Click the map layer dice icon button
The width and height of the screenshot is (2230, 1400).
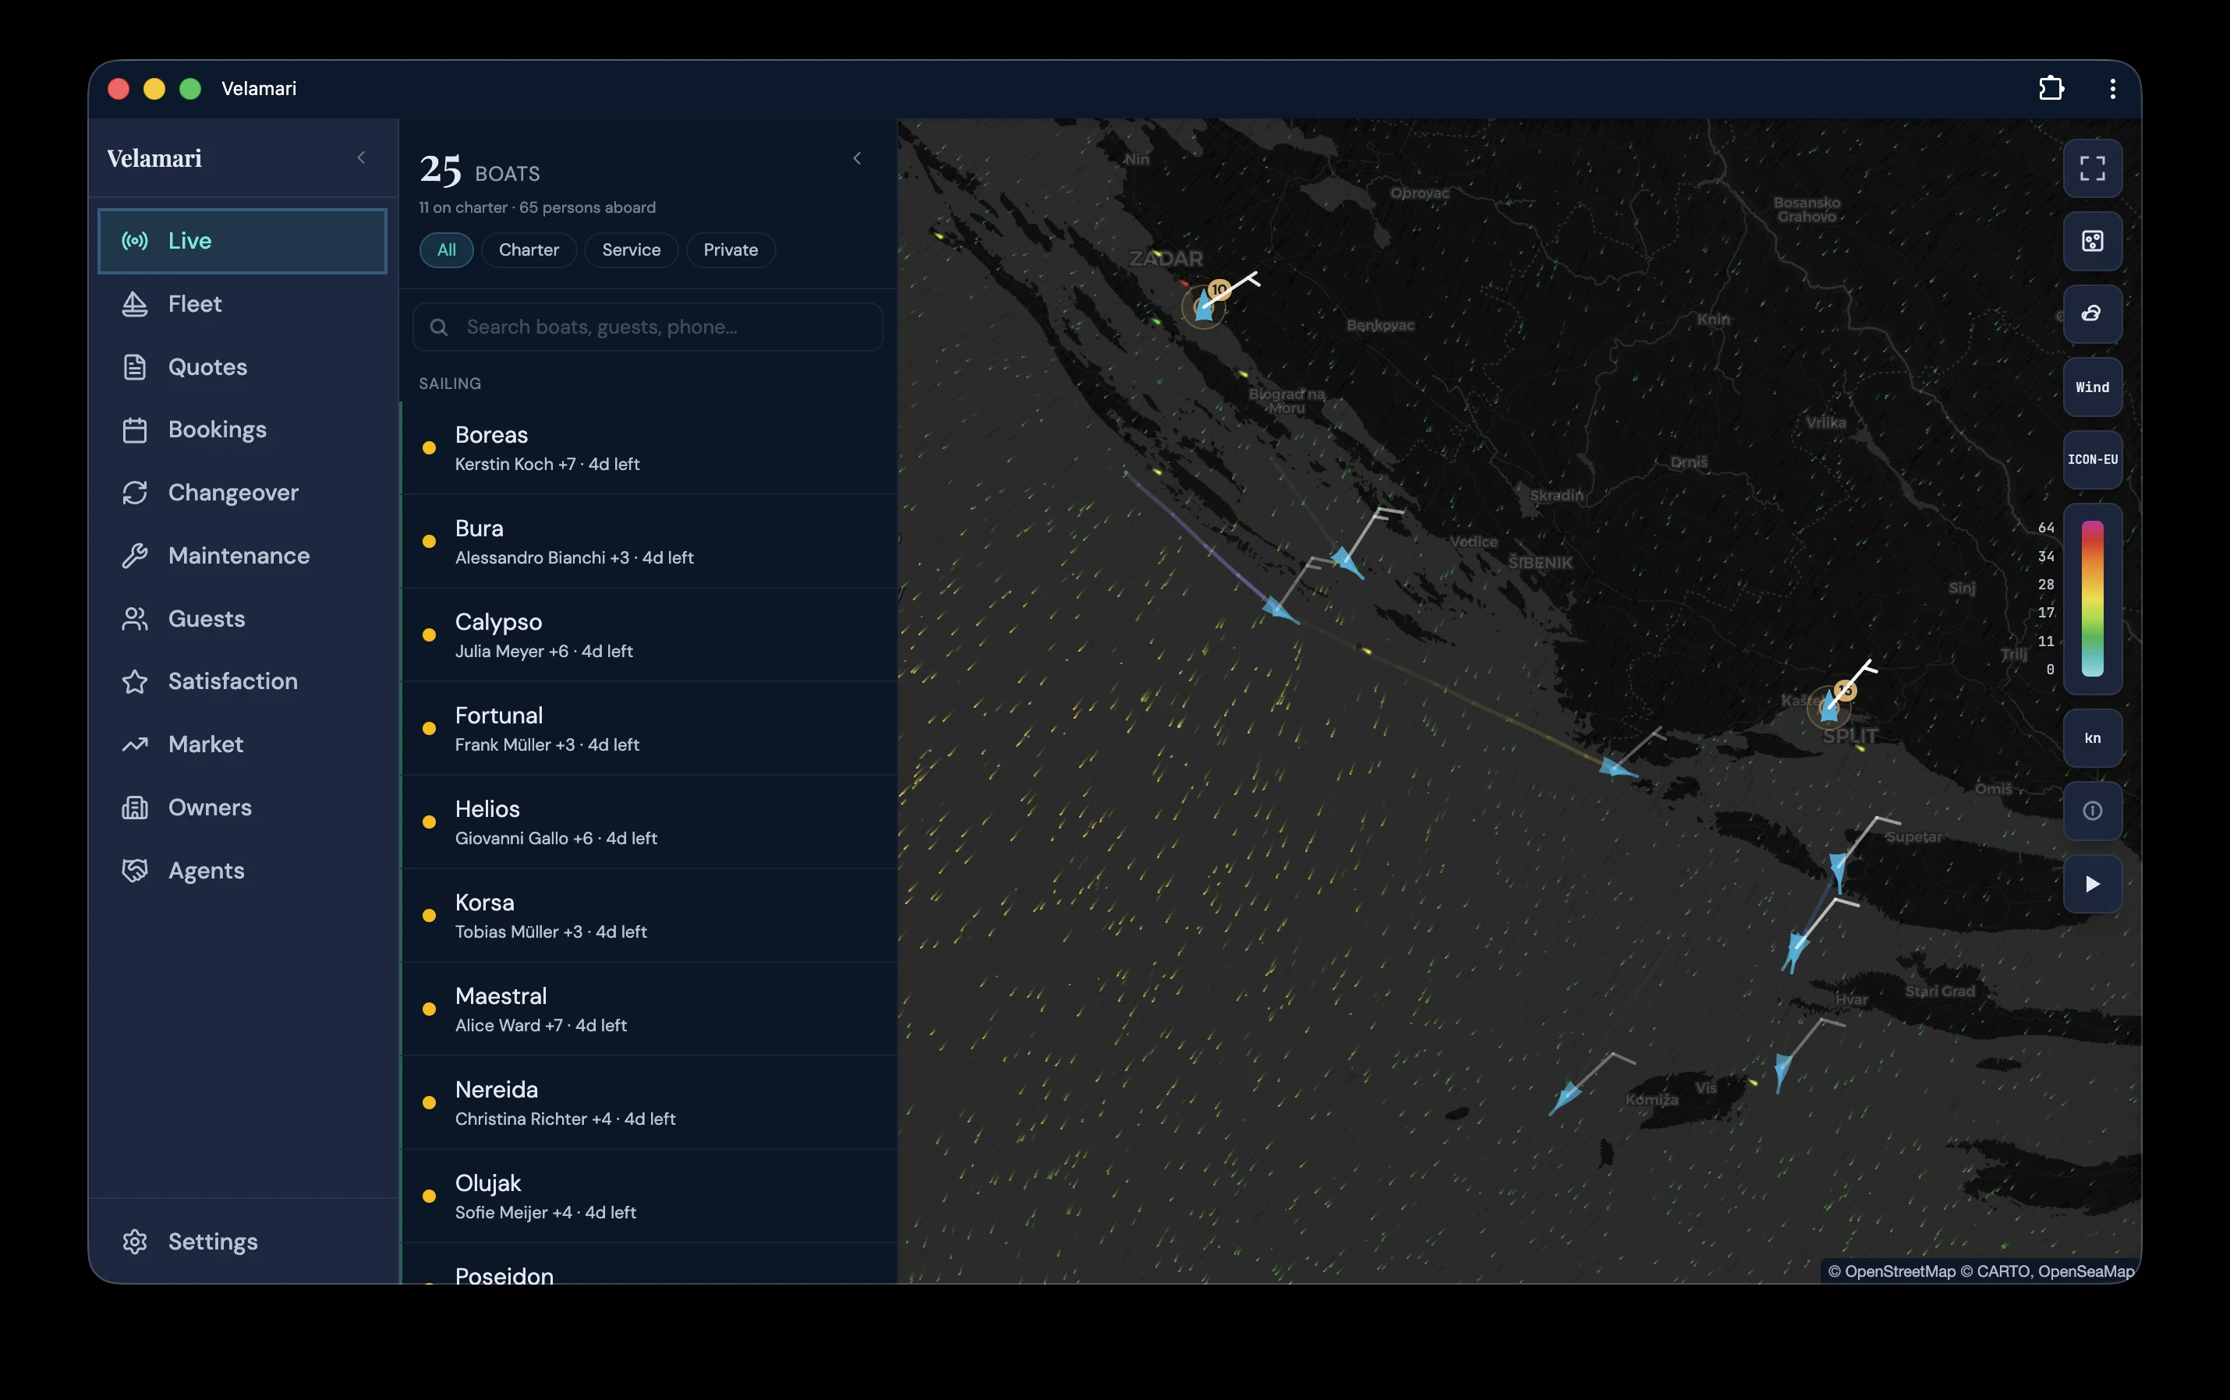click(2092, 241)
